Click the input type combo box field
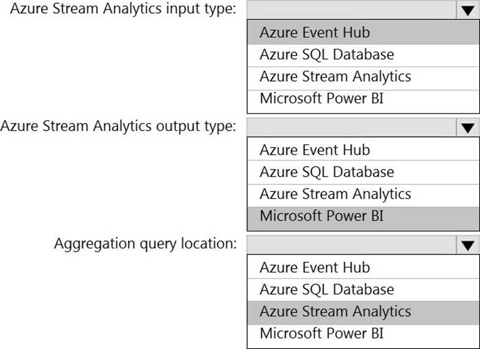 point(351,10)
